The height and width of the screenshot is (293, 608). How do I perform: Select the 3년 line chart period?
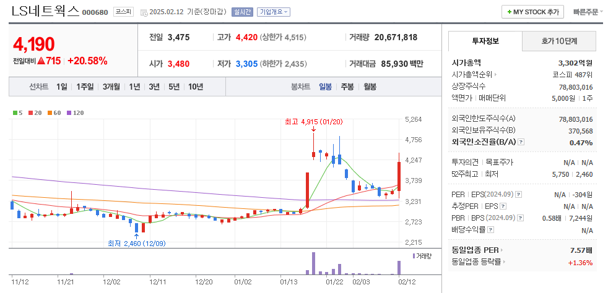[x=154, y=87]
